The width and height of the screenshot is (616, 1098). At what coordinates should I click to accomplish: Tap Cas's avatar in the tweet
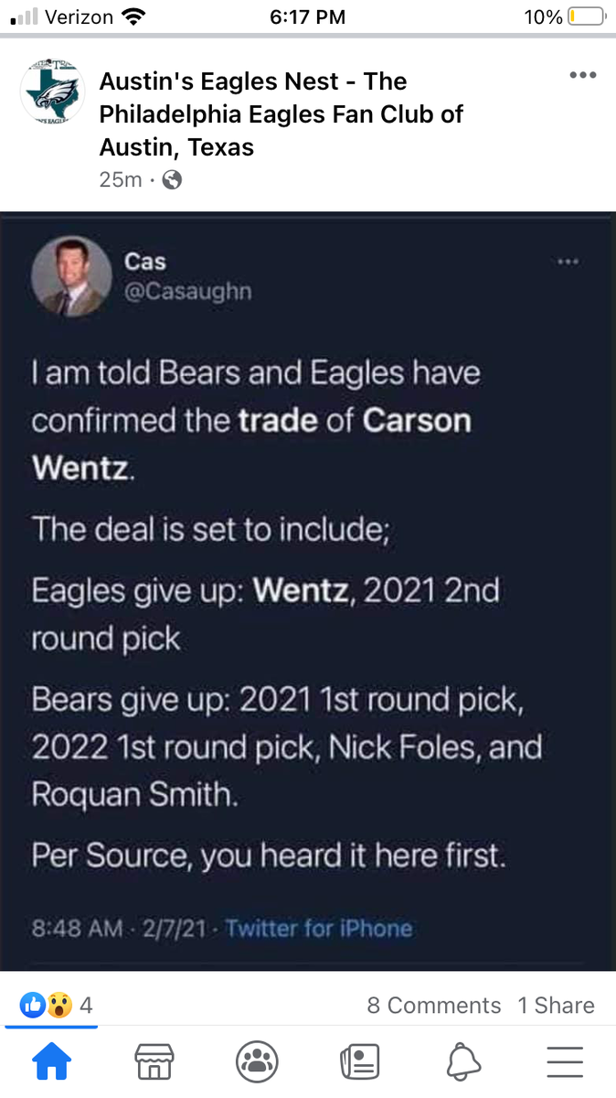pyautogui.click(x=71, y=276)
